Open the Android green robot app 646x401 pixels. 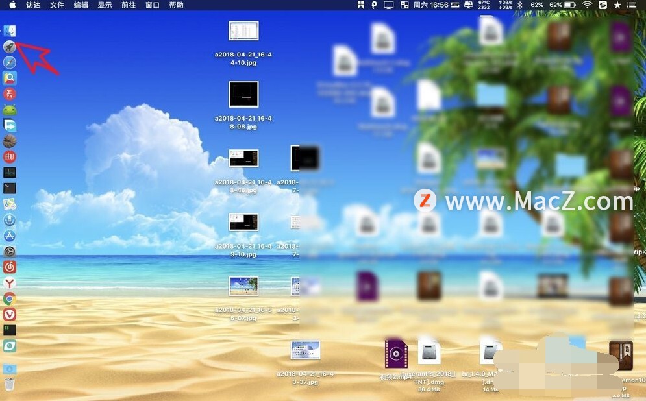tap(10, 110)
